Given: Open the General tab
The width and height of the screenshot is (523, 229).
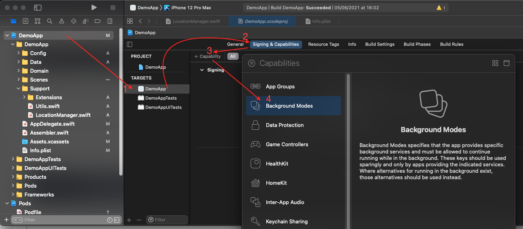Looking at the screenshot, I should tap(235, 44).
